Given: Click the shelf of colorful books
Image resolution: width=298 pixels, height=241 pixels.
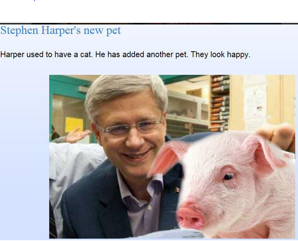Looking at the screenshot, I should tap(220, 103).
